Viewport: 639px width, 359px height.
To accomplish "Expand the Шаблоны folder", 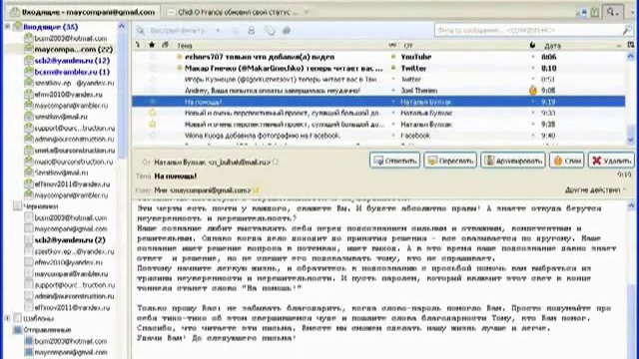I will (7, 318).
